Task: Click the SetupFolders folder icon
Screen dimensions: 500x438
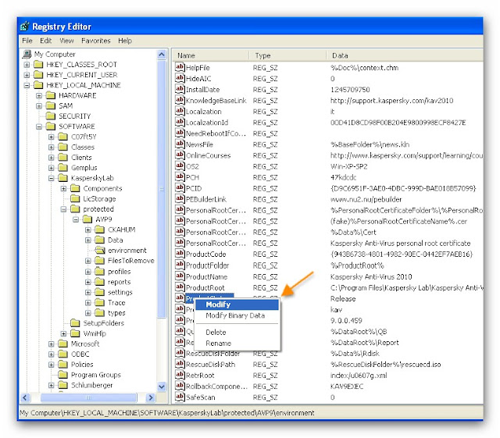Action: tap(75, 323)
